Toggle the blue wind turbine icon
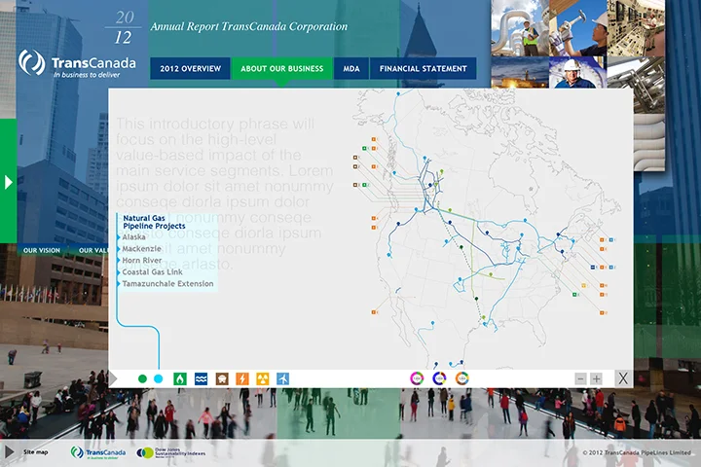This screenshot has width=701, height=467. click(x=283, y=379)
